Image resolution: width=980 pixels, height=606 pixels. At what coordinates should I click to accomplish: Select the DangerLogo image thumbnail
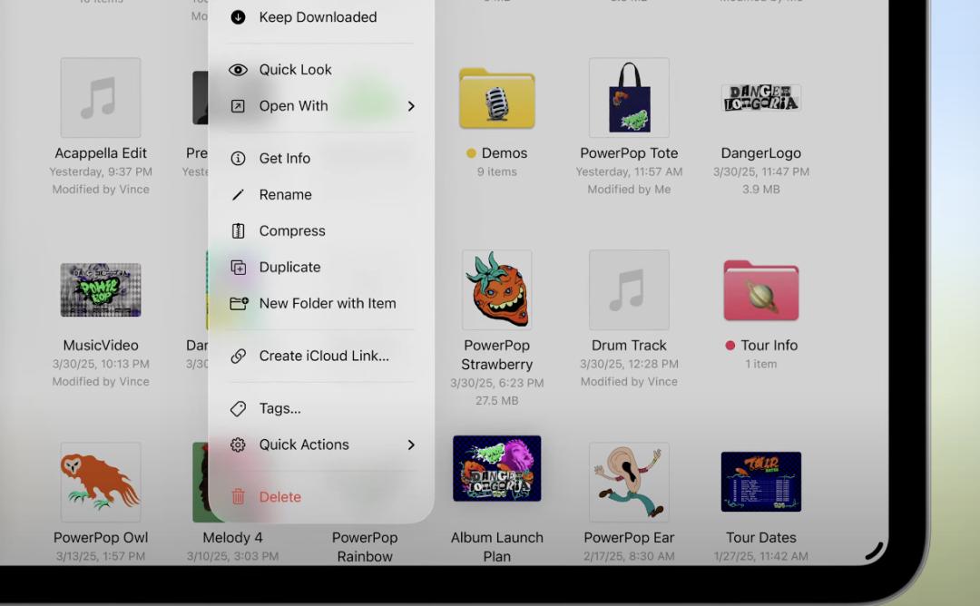[x=761, y=98]
